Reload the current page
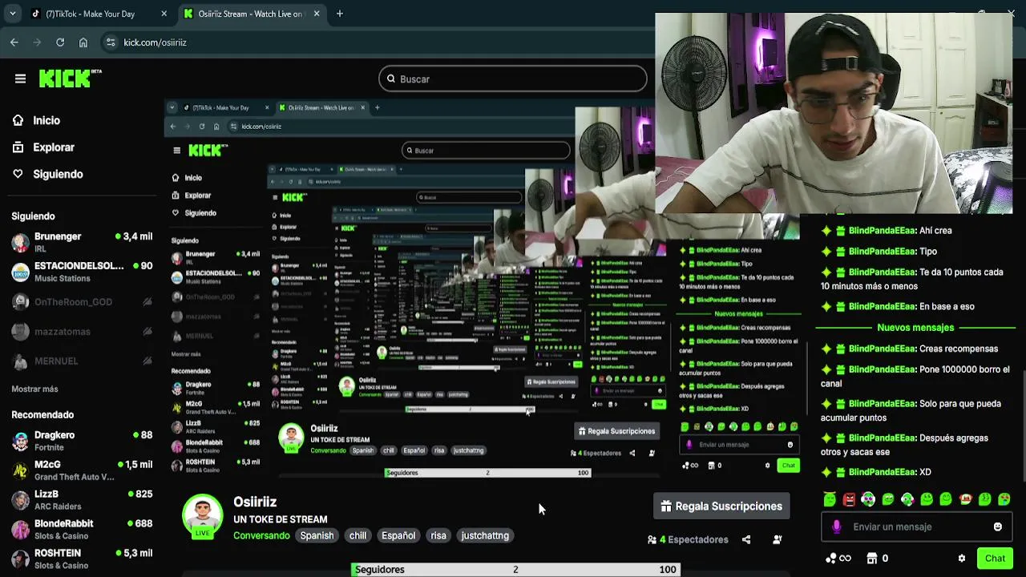 point(60,42)
